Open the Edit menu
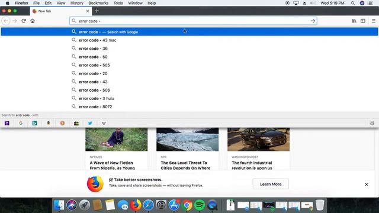 48,3
